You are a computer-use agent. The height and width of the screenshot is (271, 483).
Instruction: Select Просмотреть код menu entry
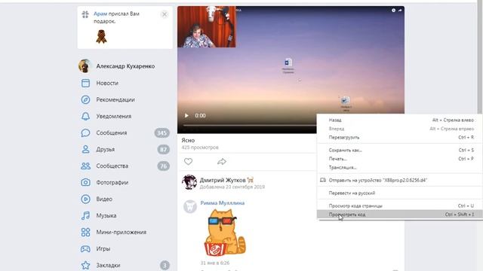399,215
